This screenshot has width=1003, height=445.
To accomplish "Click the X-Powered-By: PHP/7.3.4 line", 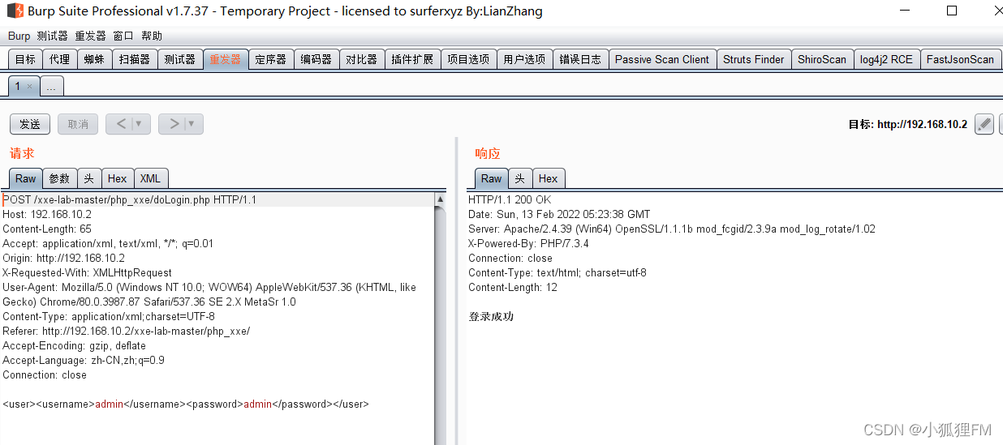I will tap(528, 243).
